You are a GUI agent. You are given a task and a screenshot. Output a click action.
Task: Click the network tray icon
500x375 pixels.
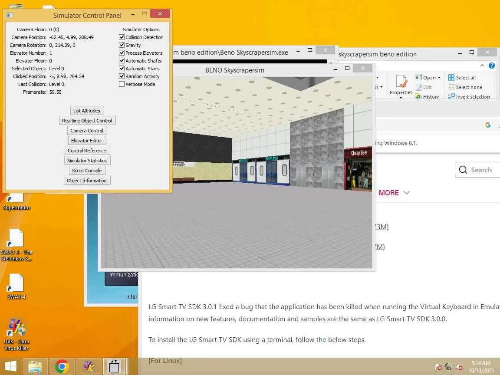449,367
